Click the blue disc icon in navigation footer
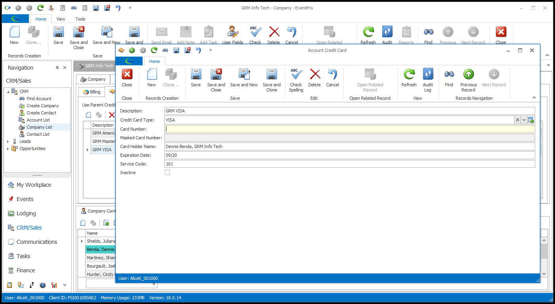555x304 pixels. pyautogui.click(x=43, y=285)
